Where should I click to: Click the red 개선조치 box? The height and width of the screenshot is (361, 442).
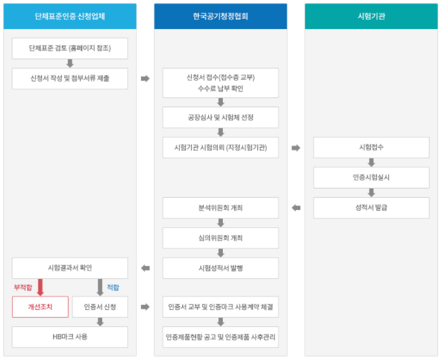[40, 307]
